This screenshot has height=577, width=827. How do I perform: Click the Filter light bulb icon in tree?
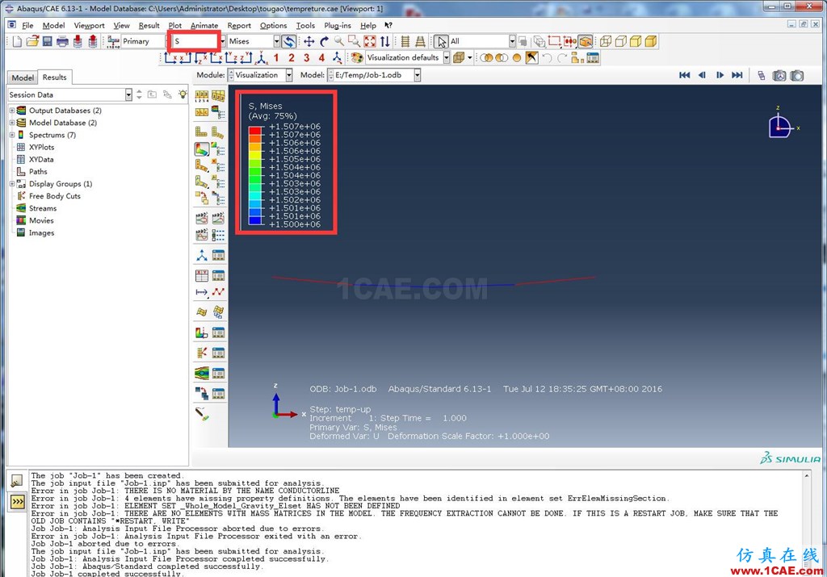(x=183, y=94)
